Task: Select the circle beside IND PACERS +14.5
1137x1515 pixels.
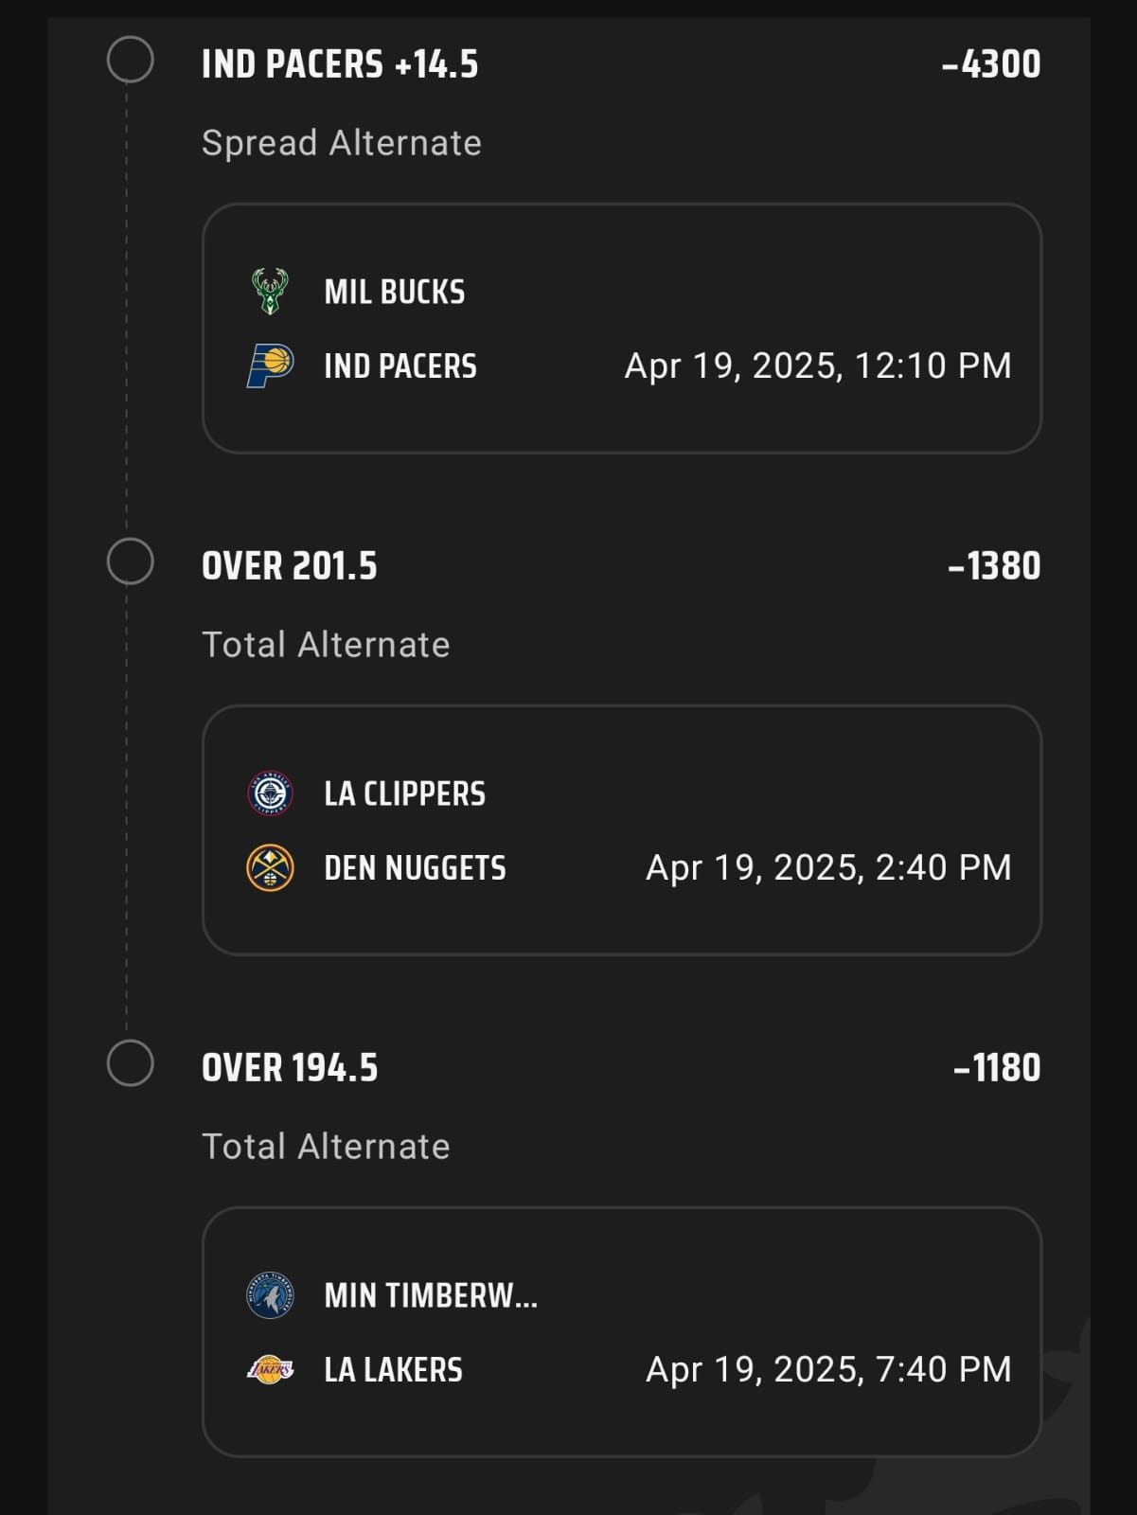Action: (x=131, y=61)
